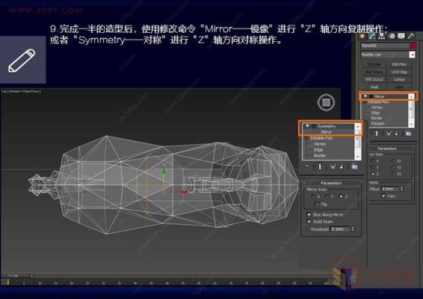
Task: Open the Display panel monitor icon
Action: click(401, 36)
